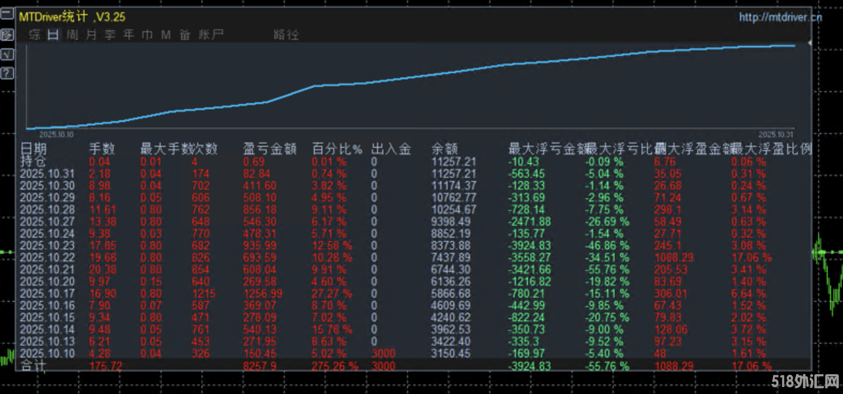Viewport: 843px width, 394px height.
Task: Select the 2025.10.23 date row
Action: [x=47, y=246]
